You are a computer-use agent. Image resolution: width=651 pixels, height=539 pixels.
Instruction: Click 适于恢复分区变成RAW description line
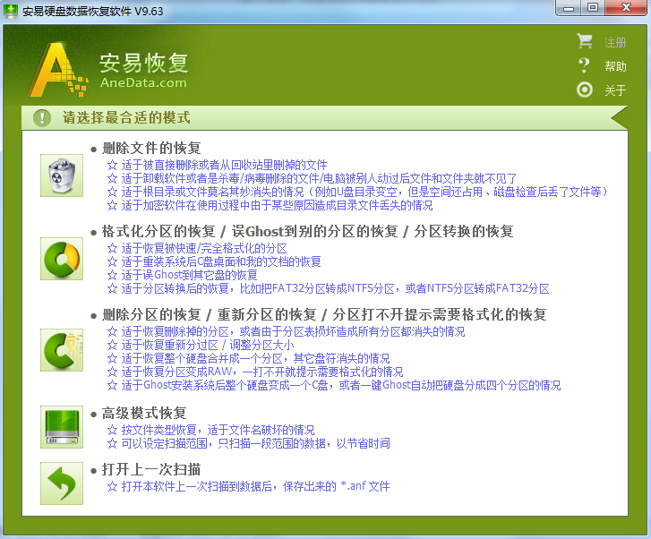coord(255,372)
